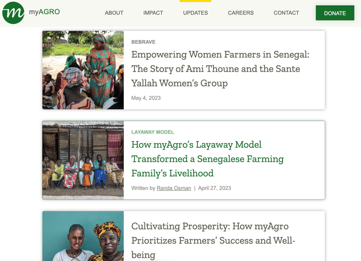Click the BEBRAVE category label
361x261 pixels.
coord(143,42)
